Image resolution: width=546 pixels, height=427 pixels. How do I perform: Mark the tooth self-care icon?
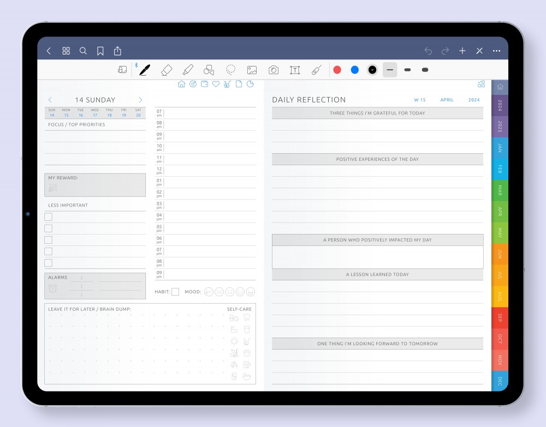(247, 317)
